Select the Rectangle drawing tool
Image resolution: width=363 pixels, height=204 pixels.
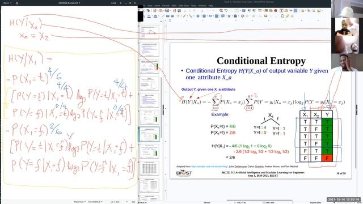[168, 16]
